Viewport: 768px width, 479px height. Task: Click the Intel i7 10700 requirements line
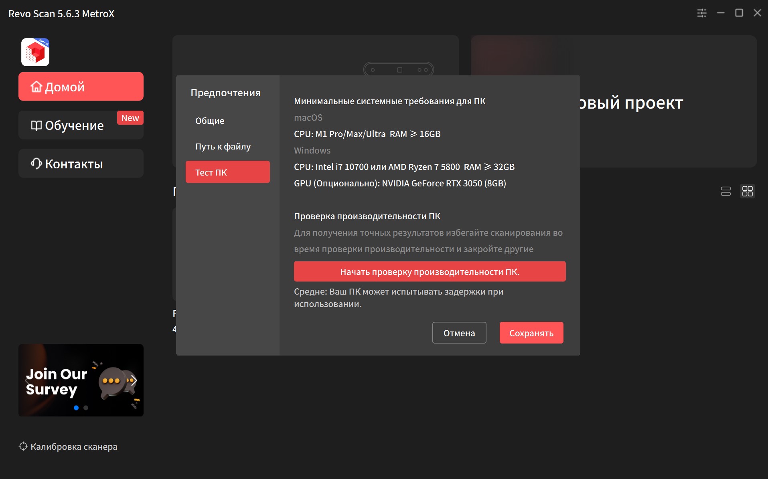(x=404, y=167)
